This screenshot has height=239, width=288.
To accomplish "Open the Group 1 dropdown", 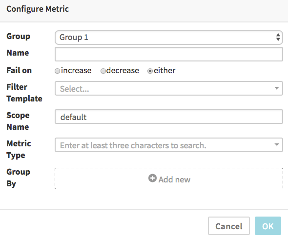I will click(x=168, y=38).
